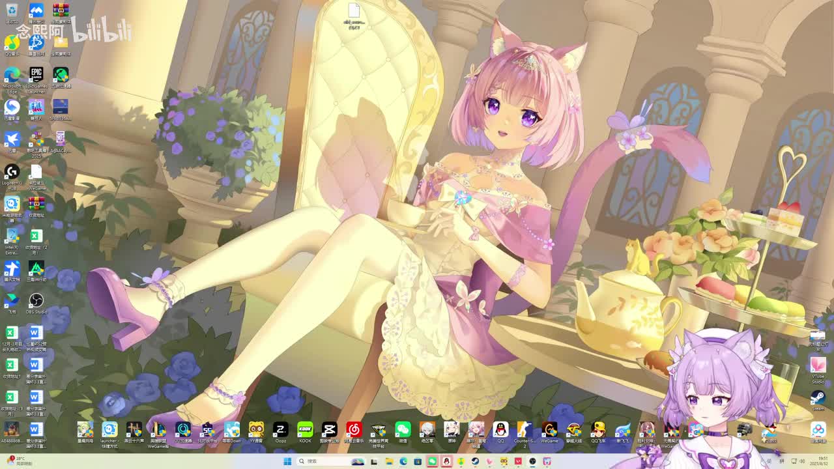Switch the 拼 input method indicator
The image size is (834, 469).
pos(782,461)
